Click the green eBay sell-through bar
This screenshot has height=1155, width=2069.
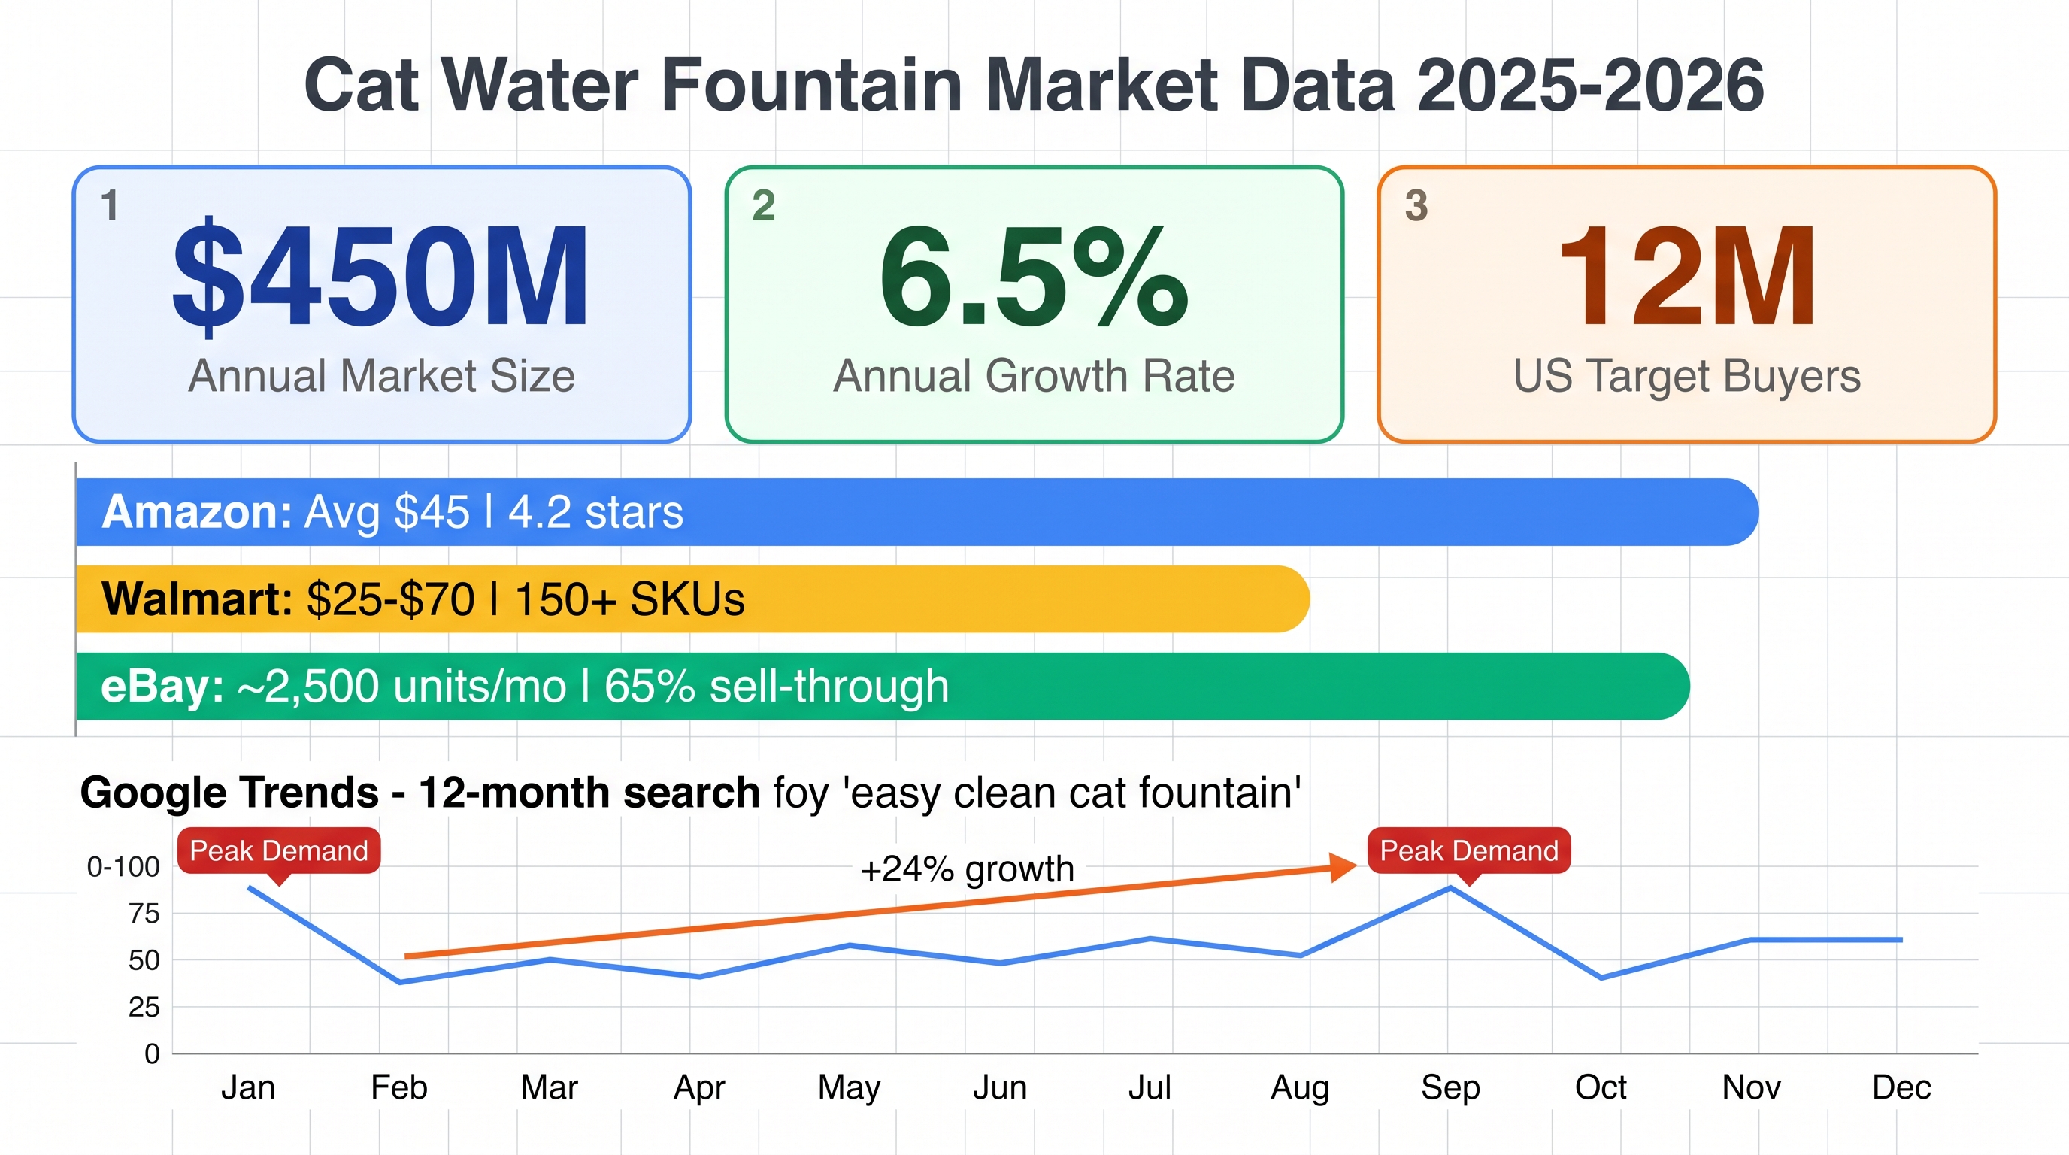pos(883,686)
